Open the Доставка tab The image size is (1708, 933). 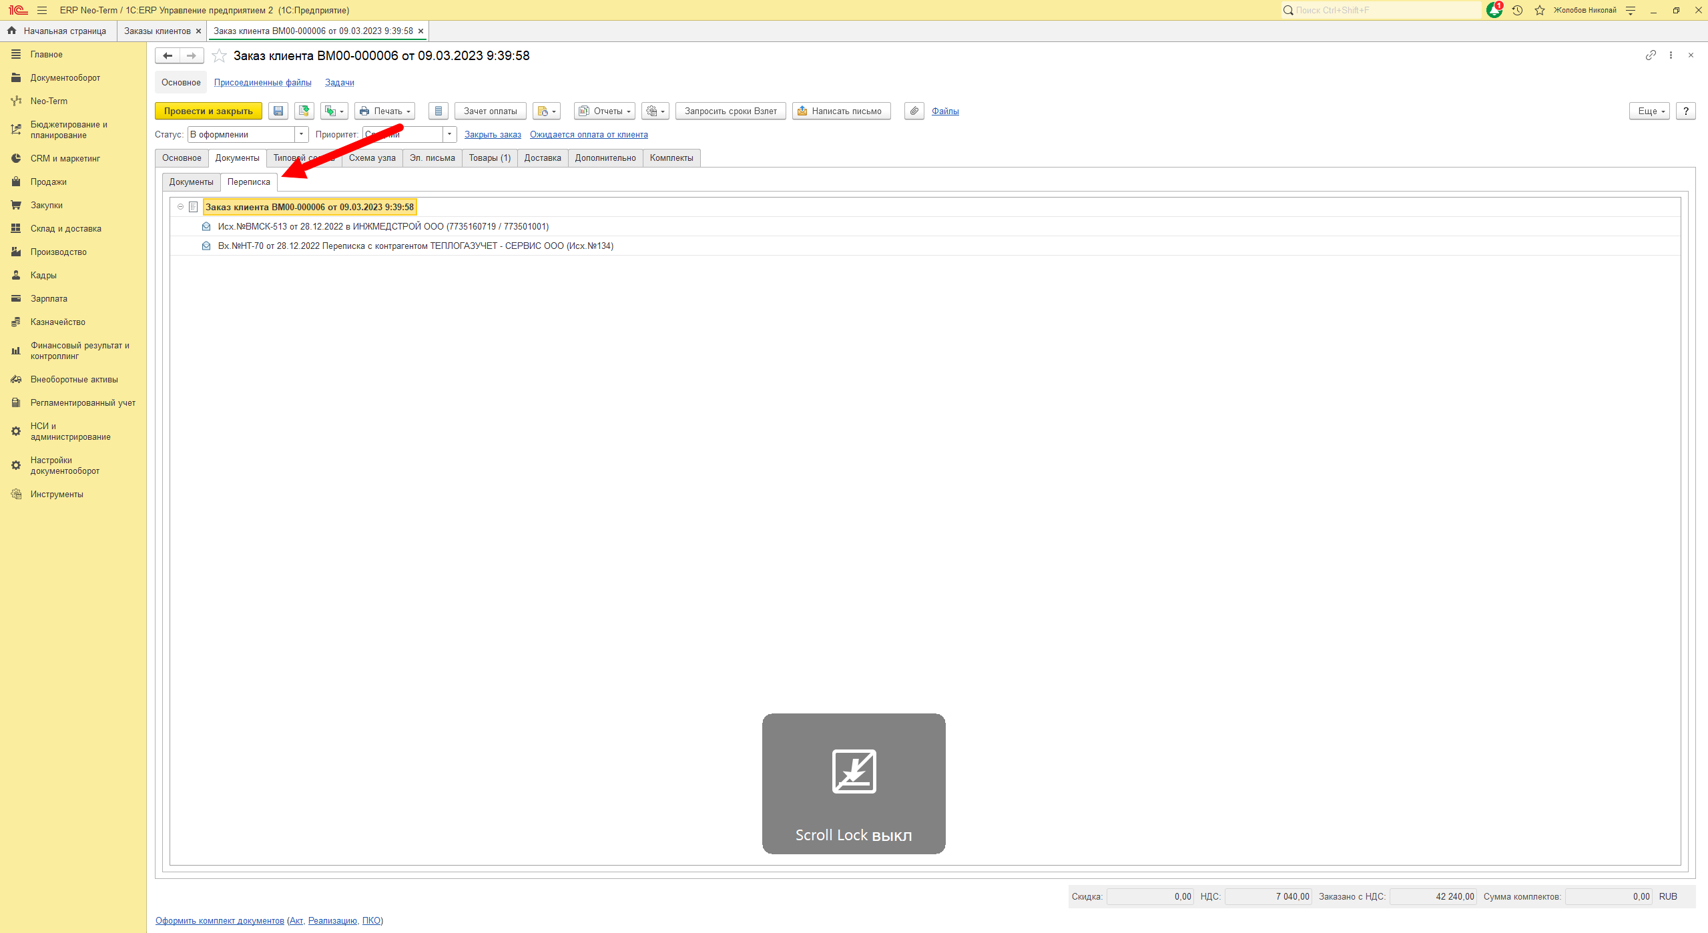(543, 158)
